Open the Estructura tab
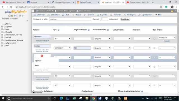 tap(53, 15)
